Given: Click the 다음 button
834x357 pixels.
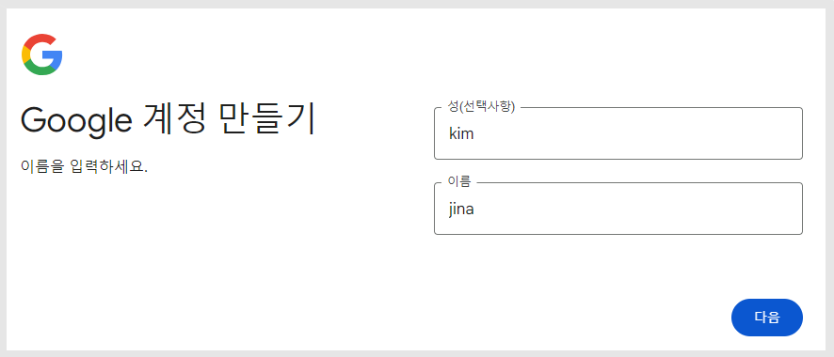Looking at the screenshot, I should pos(767,318).
